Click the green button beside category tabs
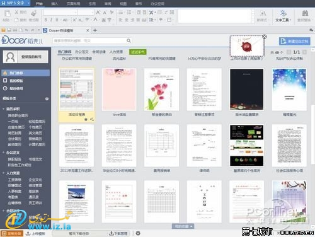Image resolution: width=315 pixels, height=237 pixels. 138,52
